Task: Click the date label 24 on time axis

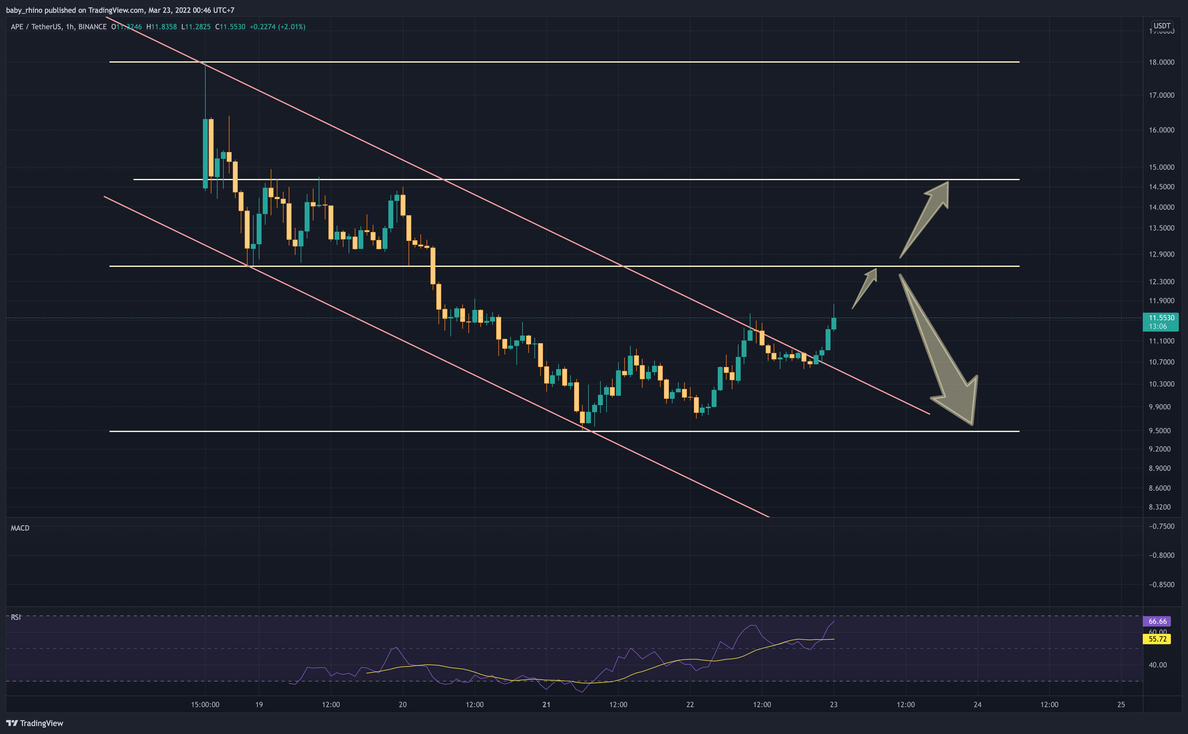Action: [x=978, y=705]
